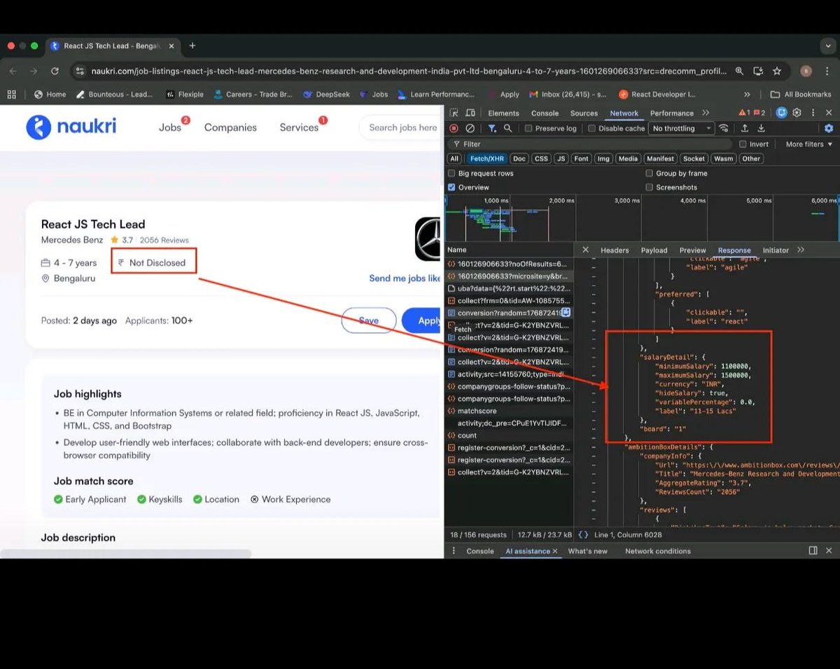Open the DevTools three-dot customize menu

(813, 113)
